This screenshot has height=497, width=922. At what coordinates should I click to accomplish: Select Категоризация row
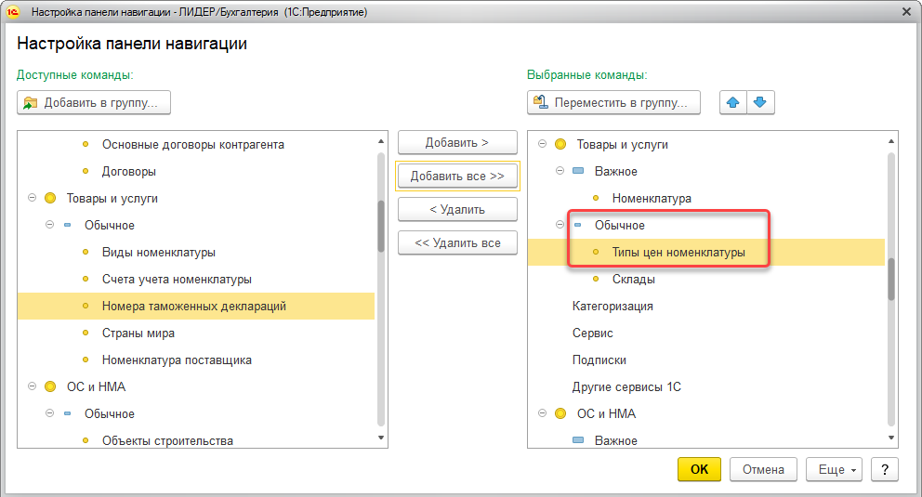click(x=706, y=306)
